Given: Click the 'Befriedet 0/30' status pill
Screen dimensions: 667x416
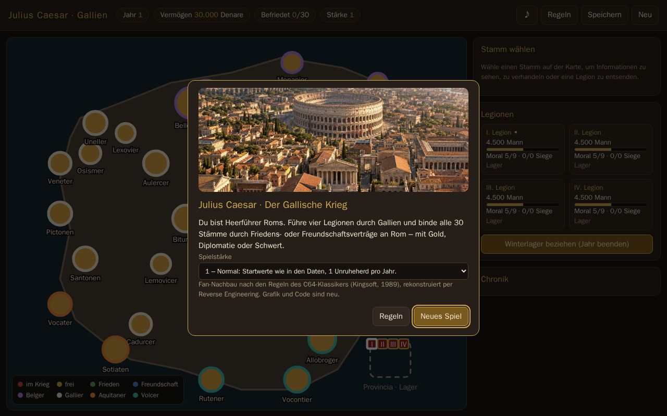Looking at the screenshot, I should click(285, 15).
